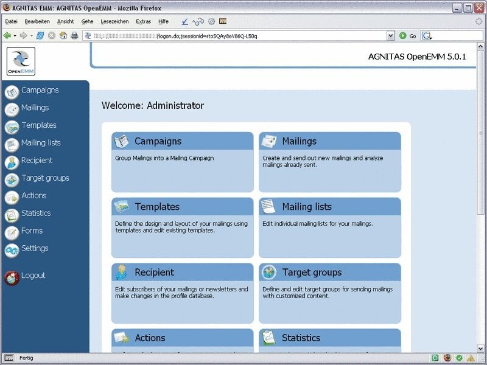Click the OpenEMM logo
487x365 pixels.
point(21,61)
